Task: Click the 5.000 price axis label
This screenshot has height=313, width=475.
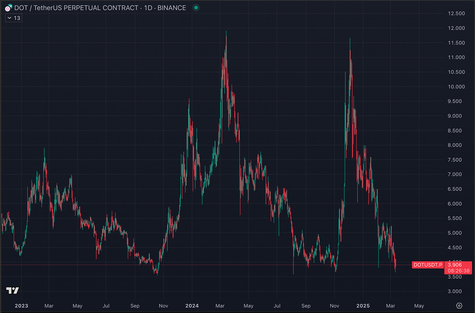Action: pos(455,233)
